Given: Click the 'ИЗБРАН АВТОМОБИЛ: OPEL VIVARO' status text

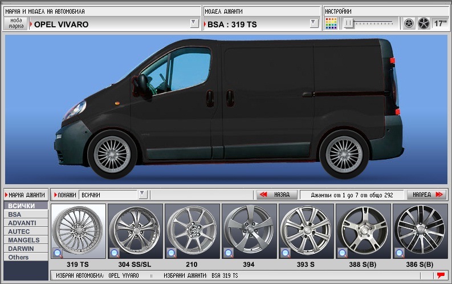Looking at the screenshot, I should click(97, 275).
